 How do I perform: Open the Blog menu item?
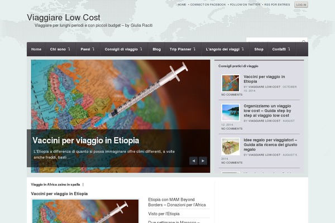tap(156, 49)
